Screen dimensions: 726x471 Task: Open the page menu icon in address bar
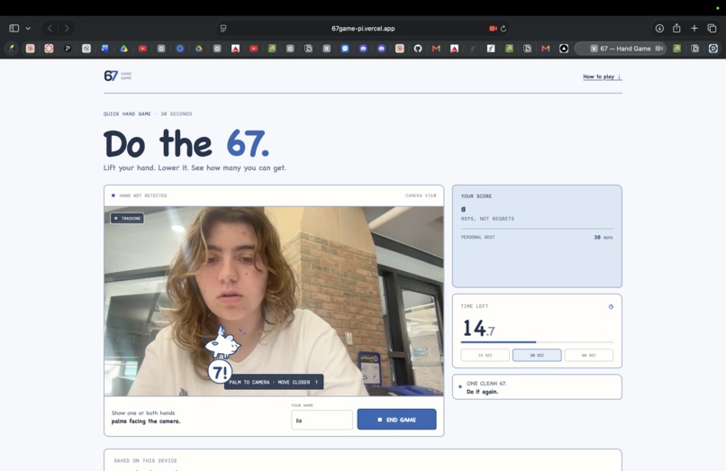point(223,28)
